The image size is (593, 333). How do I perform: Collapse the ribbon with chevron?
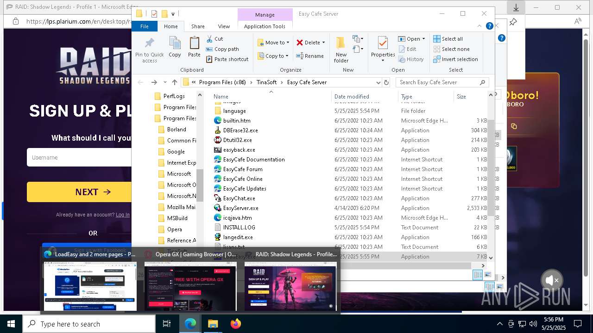coord(480,26)
